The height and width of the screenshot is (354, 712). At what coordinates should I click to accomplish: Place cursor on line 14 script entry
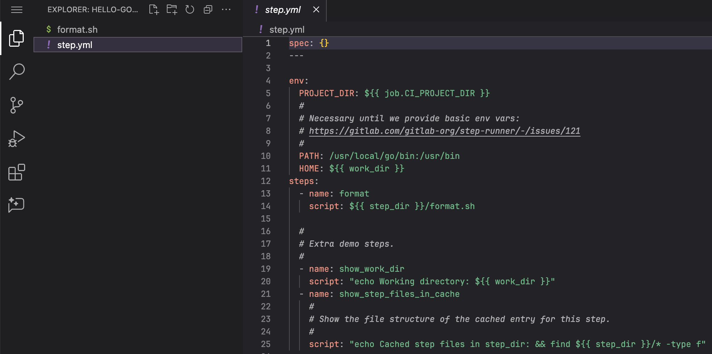coord(391,206)
